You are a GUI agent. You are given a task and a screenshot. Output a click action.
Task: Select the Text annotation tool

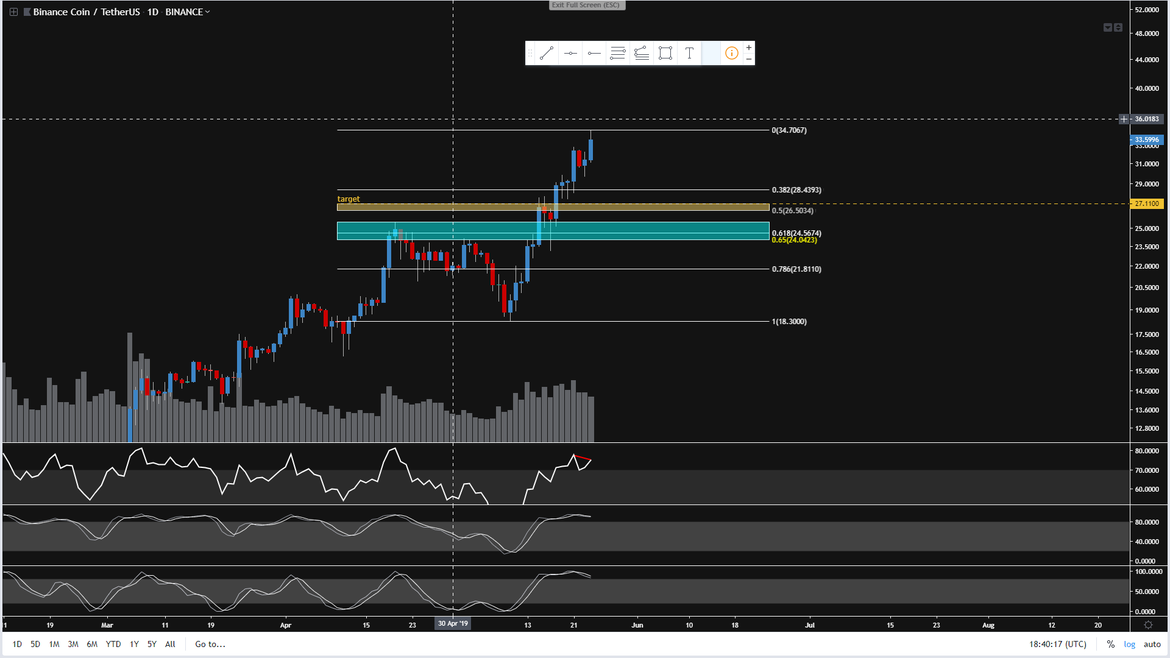tap(689, 54)
